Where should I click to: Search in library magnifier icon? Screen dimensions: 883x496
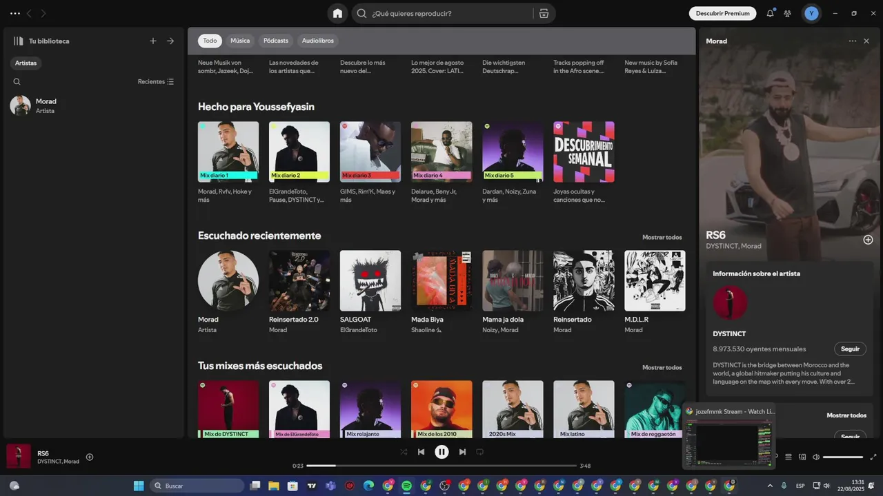click(x=17, y=81)
